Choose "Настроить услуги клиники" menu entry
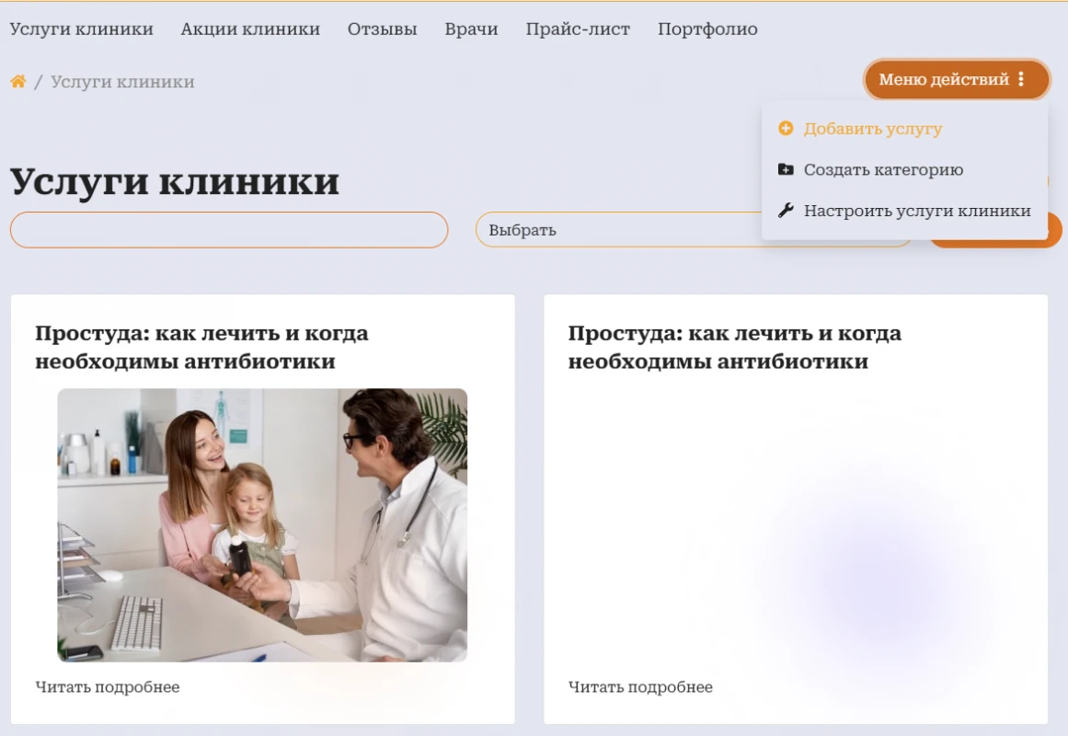Image resolution: width=1068 pixels, height=736 pixels. click(x=918, y=211)
